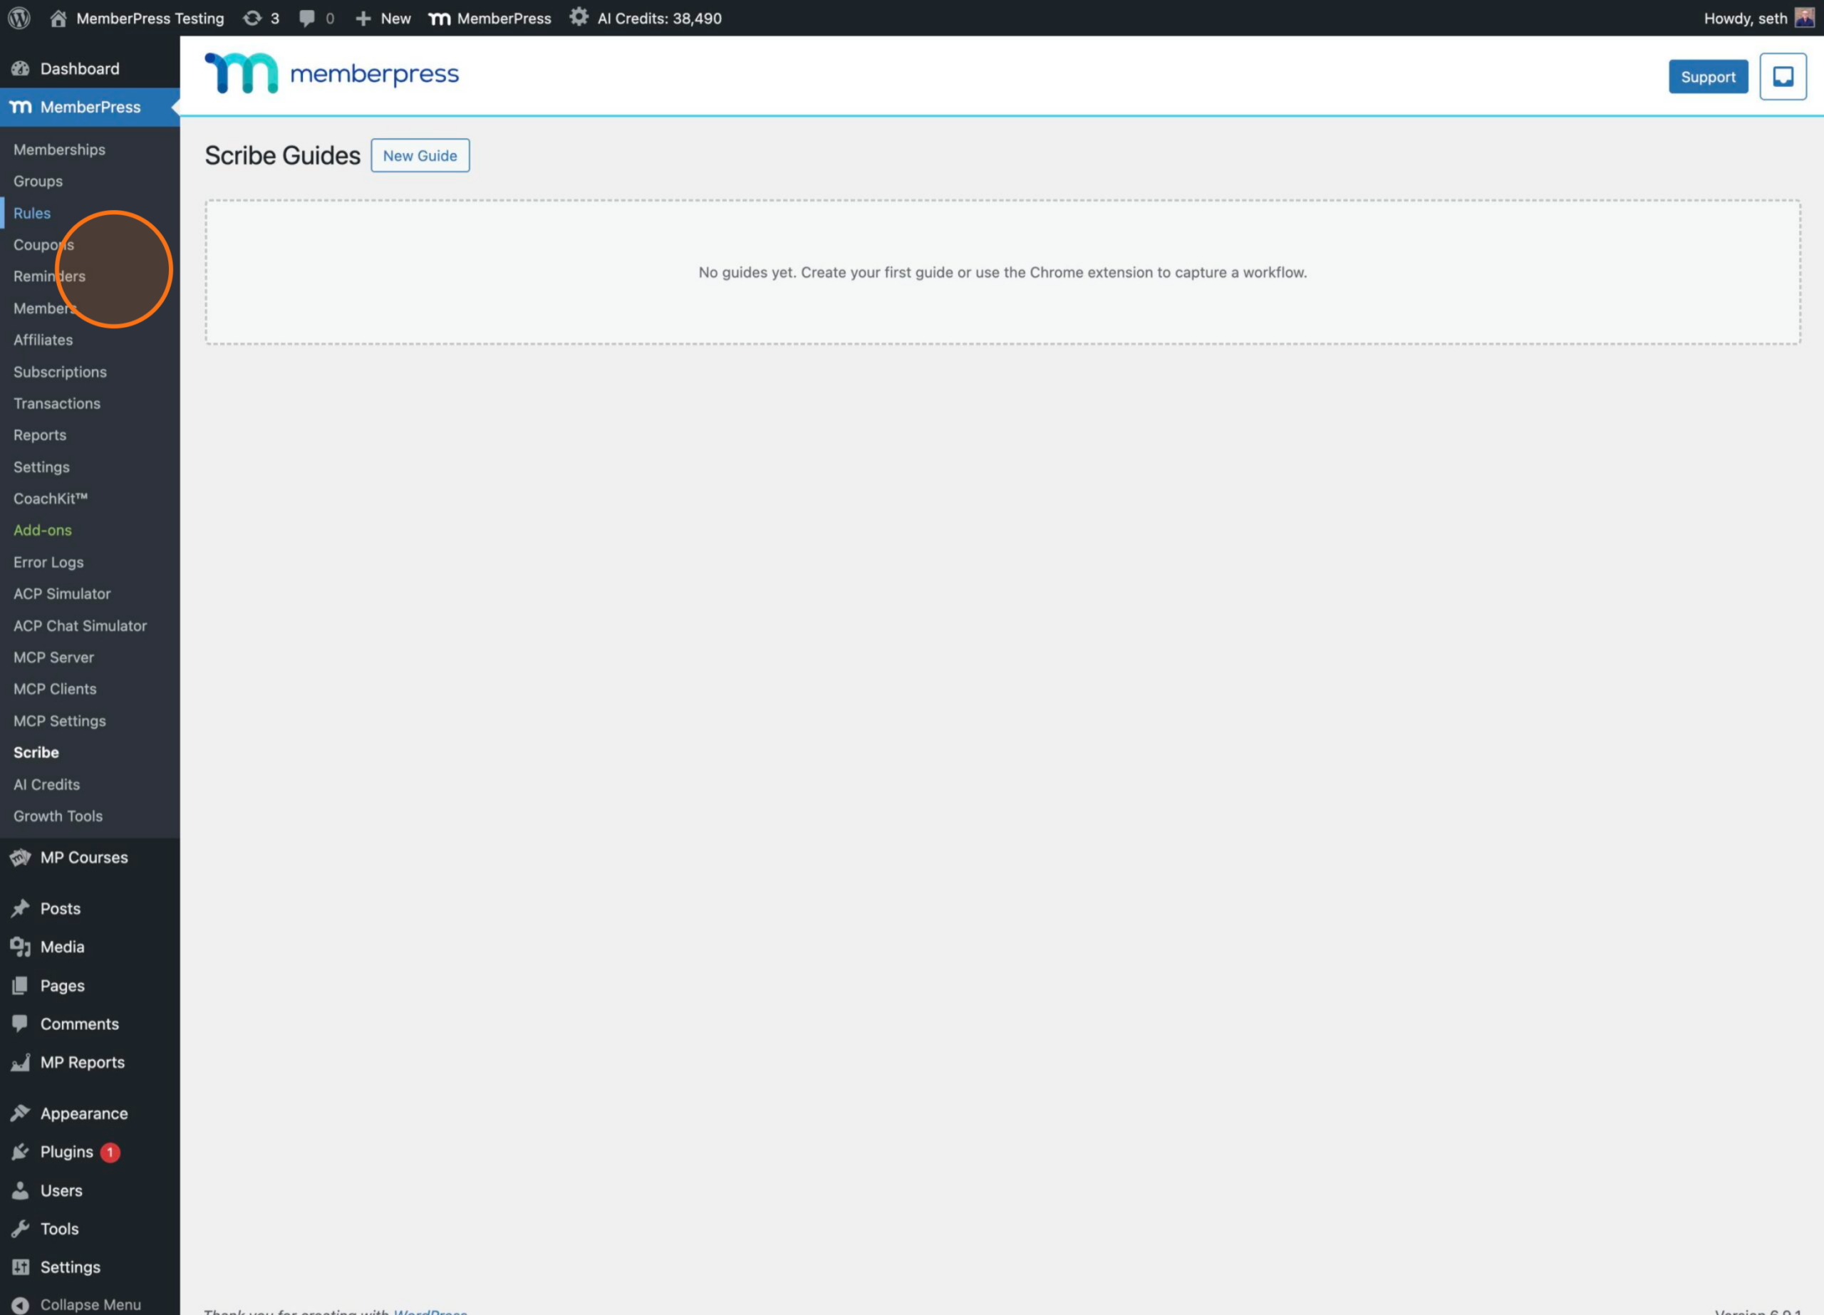Click the WordPress logo icon
The height and width of the screenshot is (1315, 1824).
tap(19, 18)
